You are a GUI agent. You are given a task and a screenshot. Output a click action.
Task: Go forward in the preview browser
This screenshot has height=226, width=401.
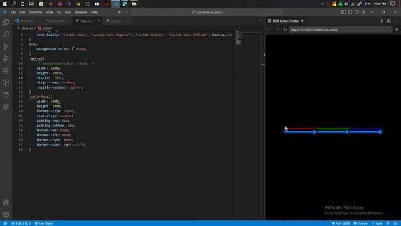pos(277,30)
